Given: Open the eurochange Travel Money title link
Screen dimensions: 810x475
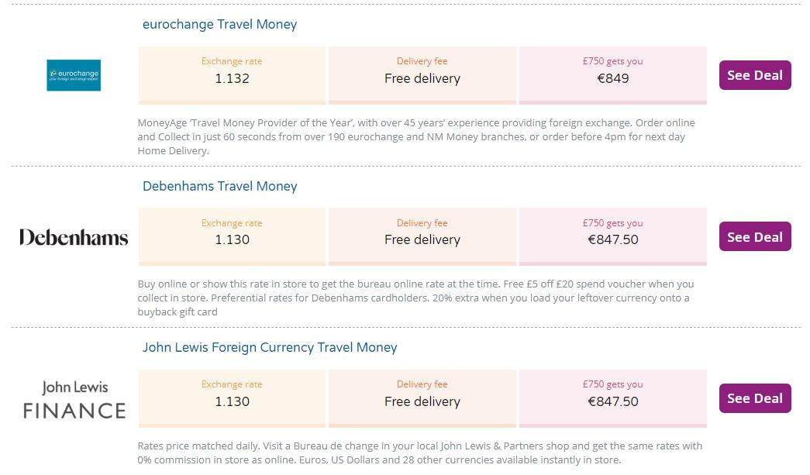Looking at the screenshot, I should [219, 24].
